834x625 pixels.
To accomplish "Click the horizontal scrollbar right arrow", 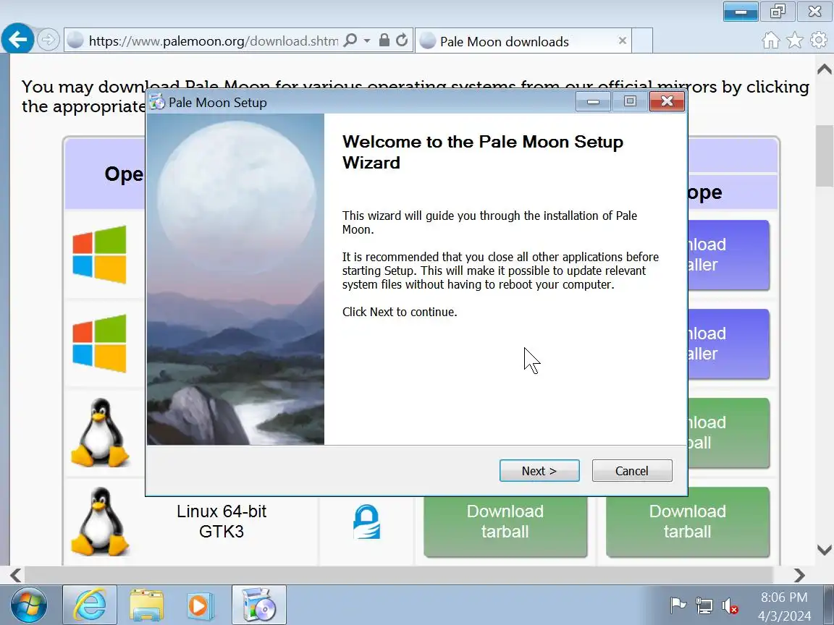I will [799, 575].
